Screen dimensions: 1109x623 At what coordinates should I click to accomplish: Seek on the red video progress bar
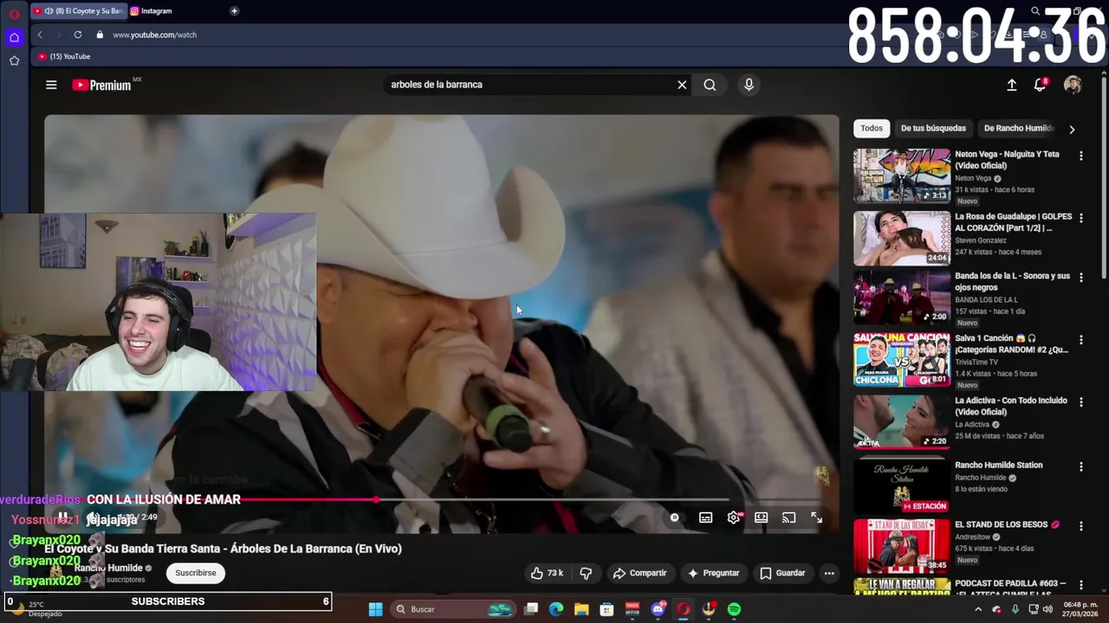tap(442, 500)
